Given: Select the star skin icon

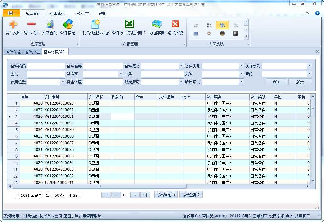Looking at the screenshot, I should click(x=209, y=33).
